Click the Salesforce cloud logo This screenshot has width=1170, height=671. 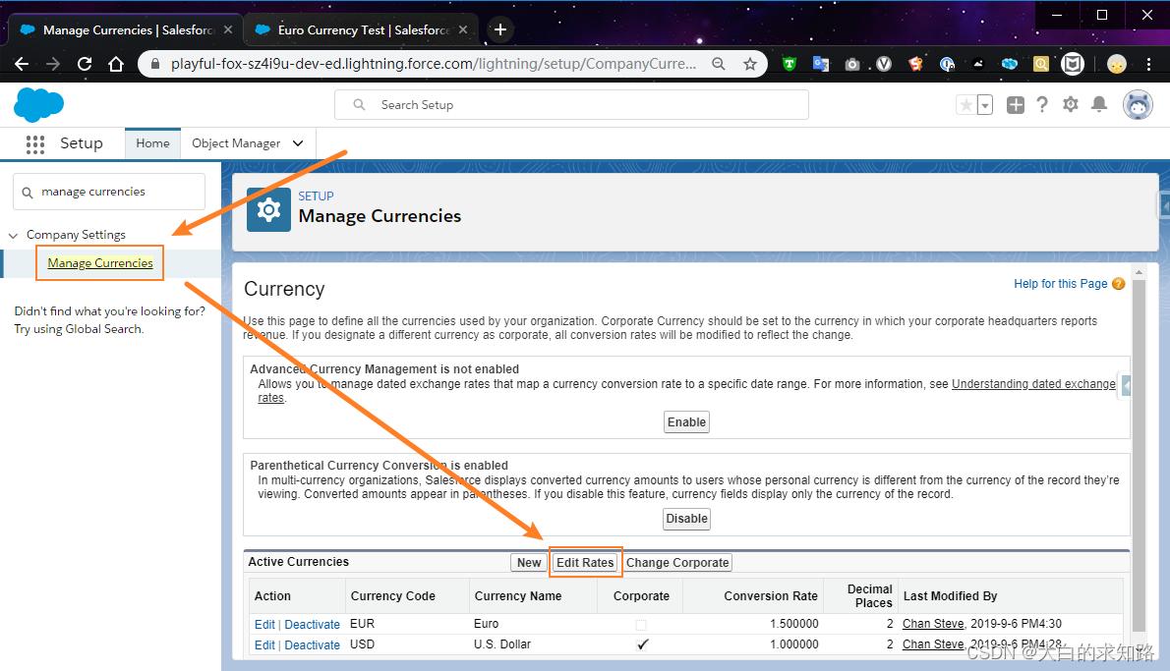pos(38,105)
